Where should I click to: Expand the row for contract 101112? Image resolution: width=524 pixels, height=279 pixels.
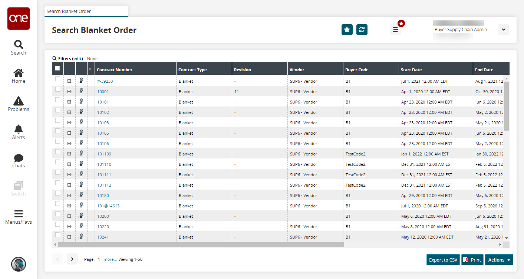69,185
